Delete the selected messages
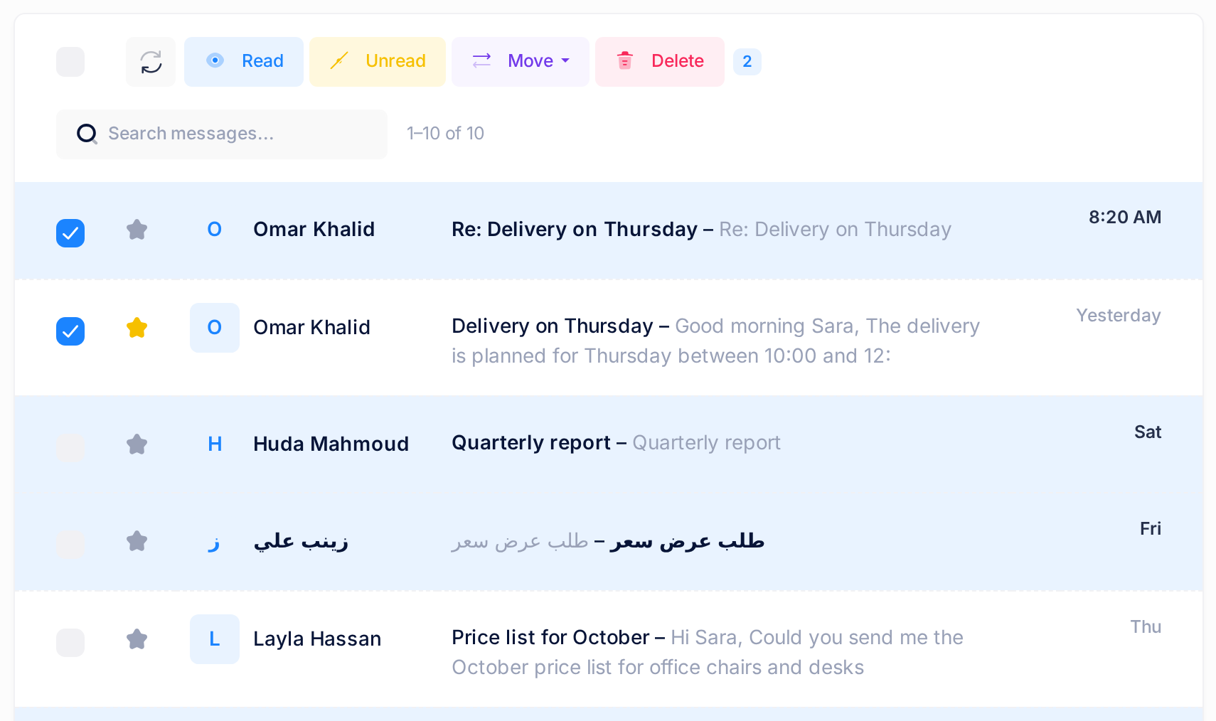 [660, 62]
